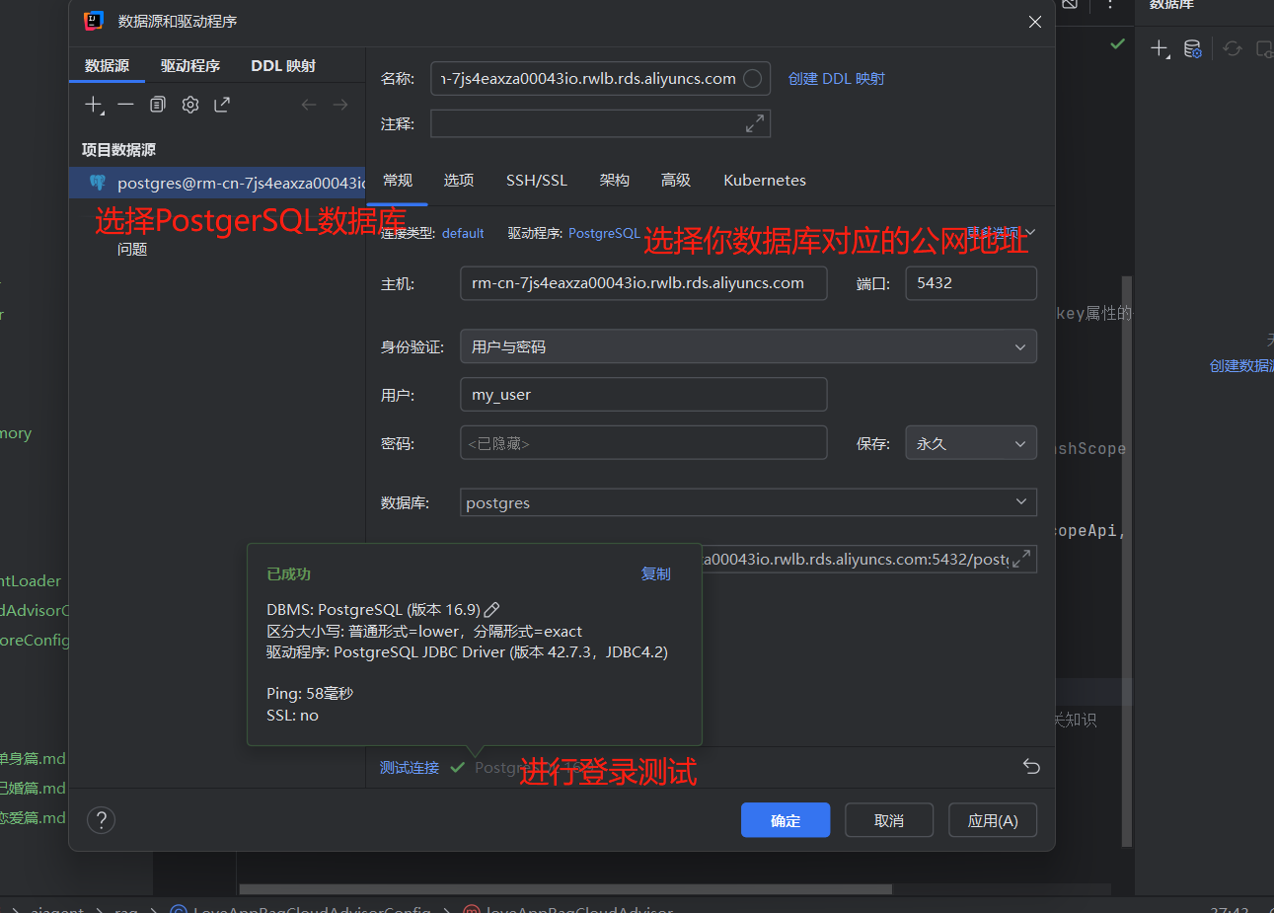Select postgres@rm-cn data source in list
The height and width of the screenshot is (913, 1274).
tap(217, 183)
